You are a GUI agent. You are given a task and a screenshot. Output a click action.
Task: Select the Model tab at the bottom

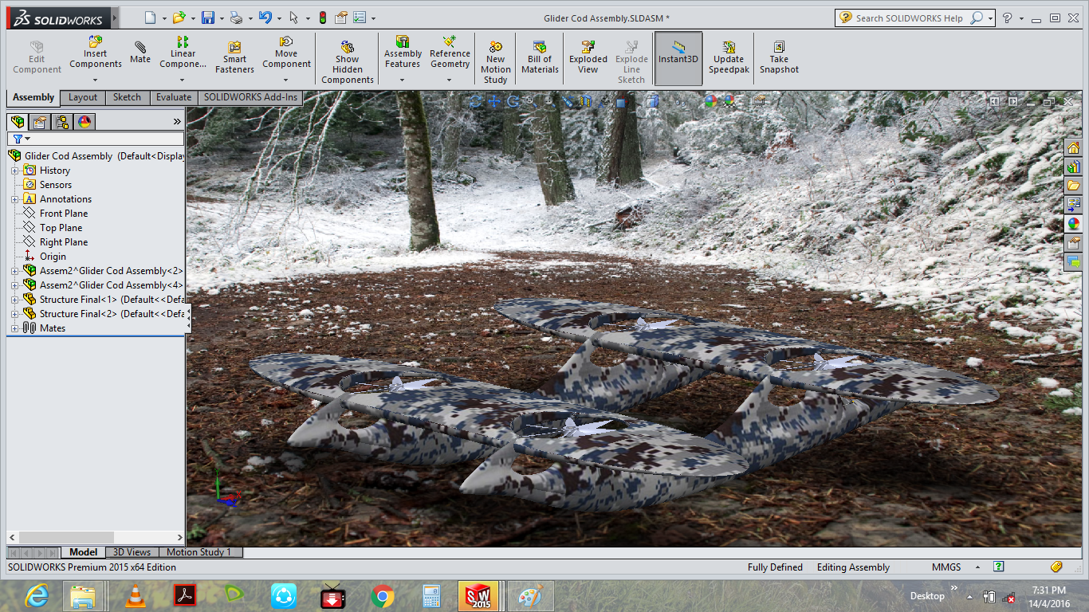click(83, 552)
